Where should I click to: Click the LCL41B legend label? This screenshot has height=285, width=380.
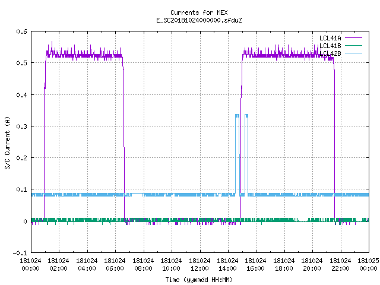coord(330,46)
